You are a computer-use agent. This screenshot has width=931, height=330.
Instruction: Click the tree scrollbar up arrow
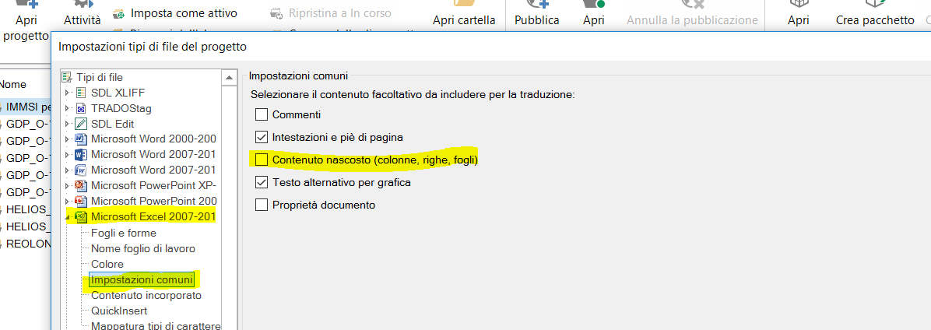[229, 78]
